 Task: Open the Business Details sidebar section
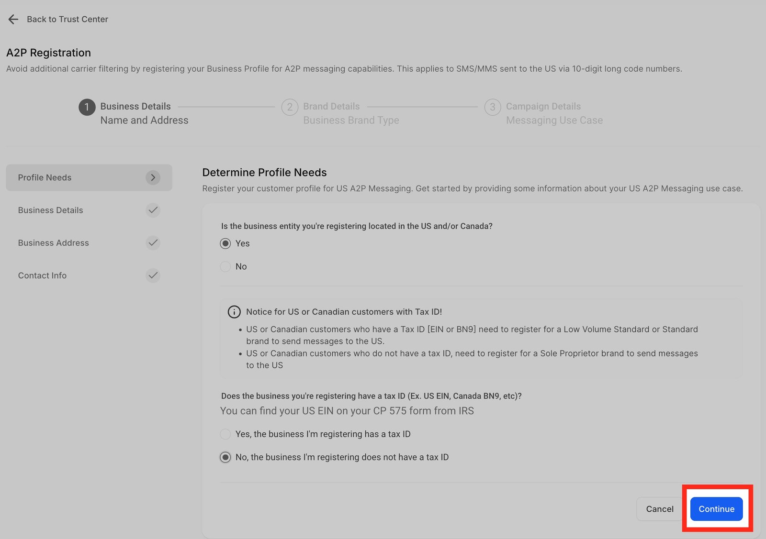click(x=51, y=210)
